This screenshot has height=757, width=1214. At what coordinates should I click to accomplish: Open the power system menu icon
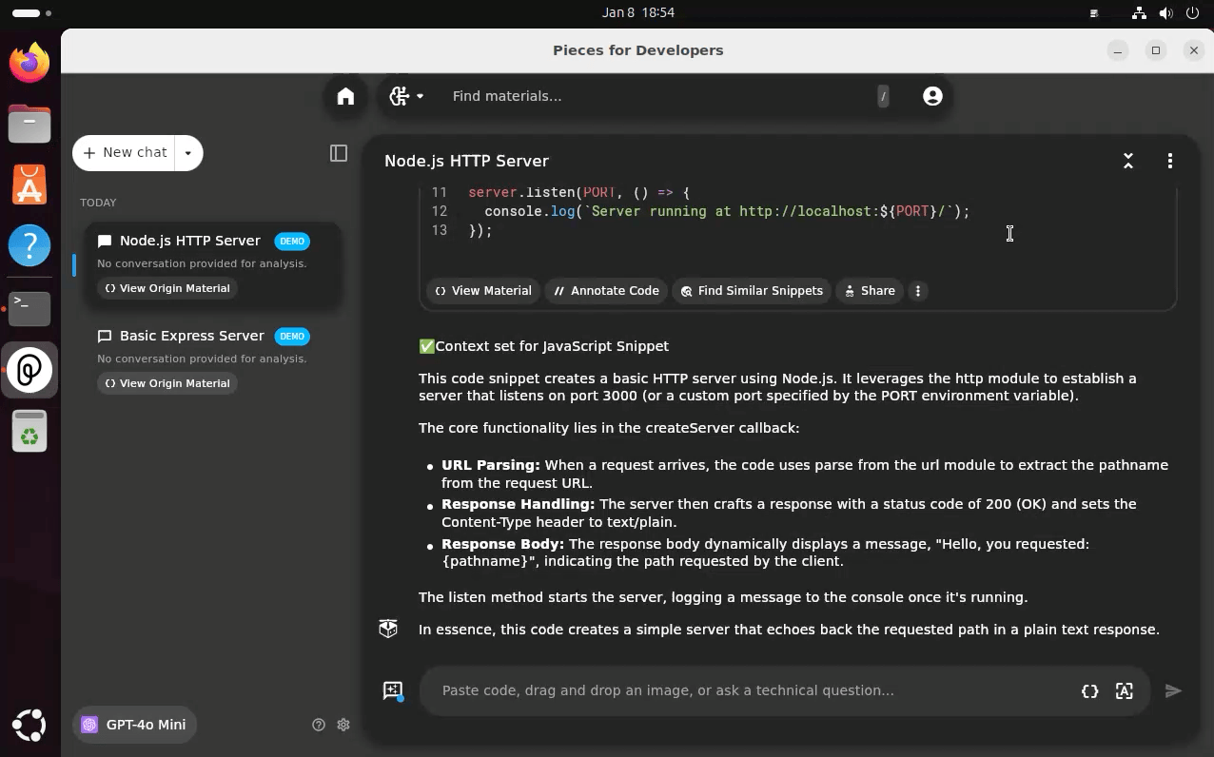click(x=1193, y=13)
